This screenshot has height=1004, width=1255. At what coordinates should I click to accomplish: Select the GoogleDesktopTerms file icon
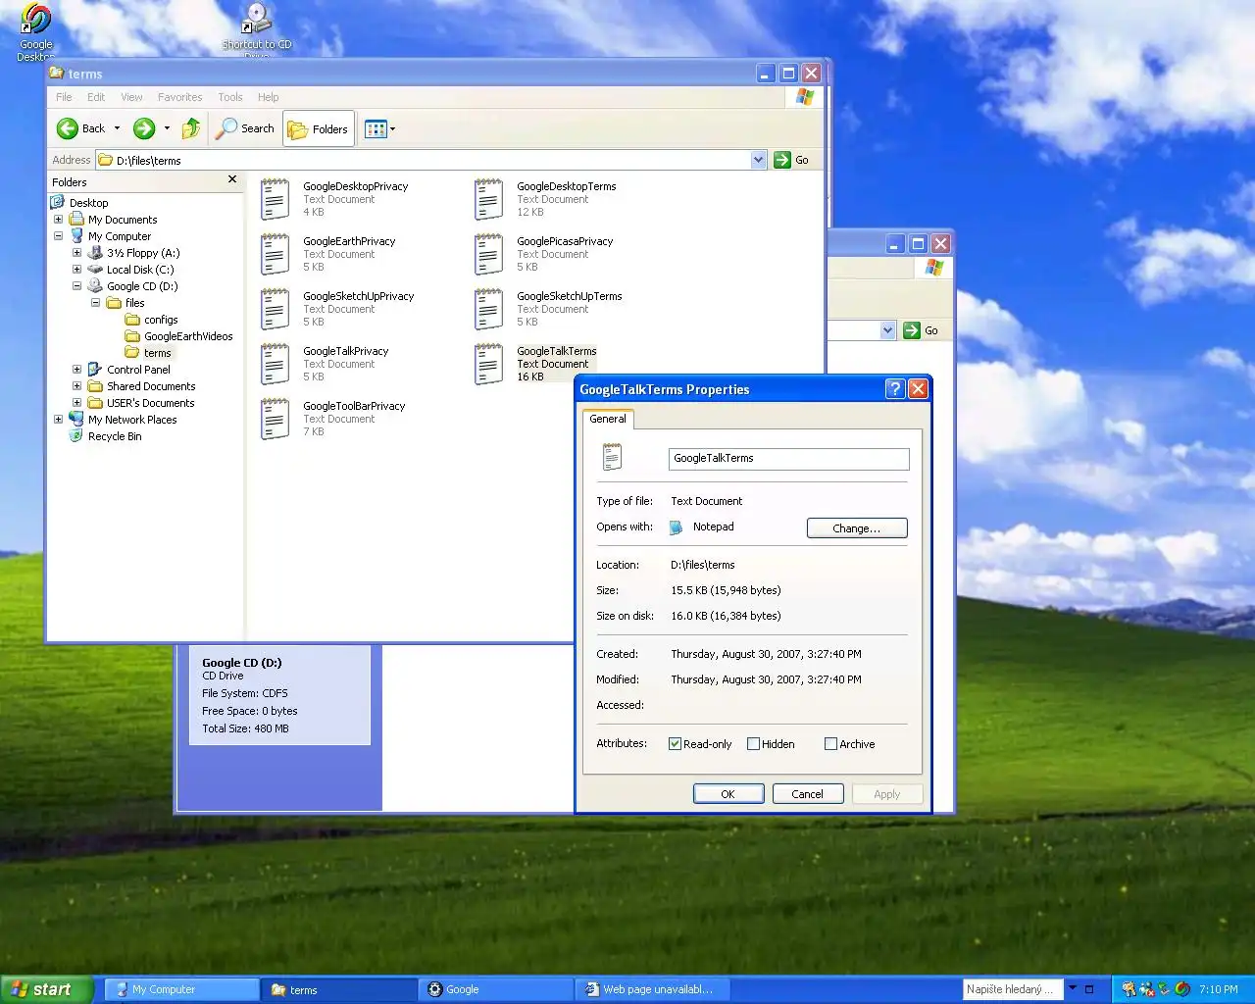click(x=488, y=199)
